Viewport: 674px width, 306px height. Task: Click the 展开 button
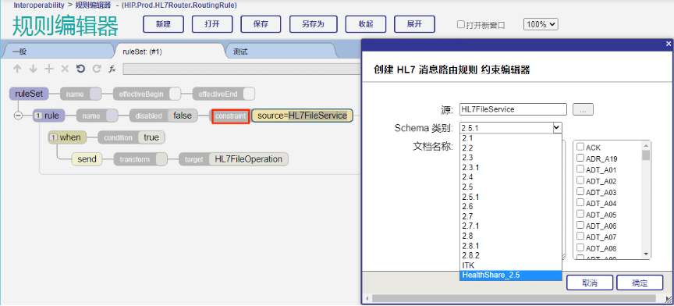(414, 24)
